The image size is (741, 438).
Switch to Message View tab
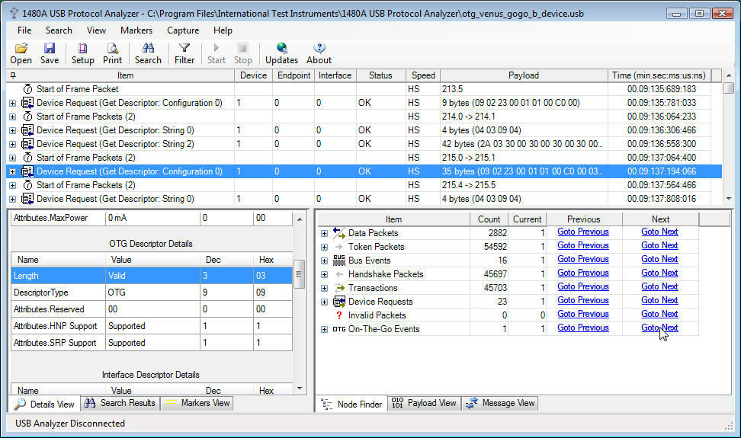pyautogui.click(x=499, y=403)
